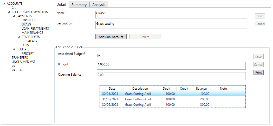Image resolution: width=273 pixels, height=126 pixels.
Task: Select the LOAN REPAYMENTS account
Action: click(x=35, y=29)
